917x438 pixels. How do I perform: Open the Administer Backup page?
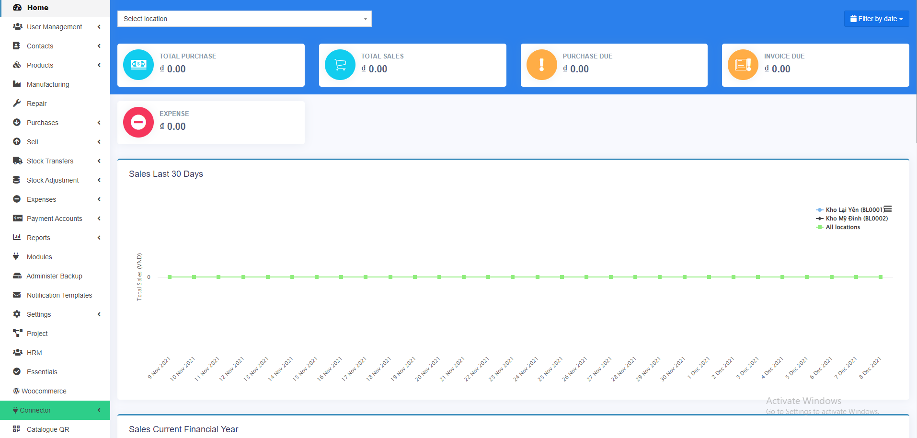coord(54,276)
